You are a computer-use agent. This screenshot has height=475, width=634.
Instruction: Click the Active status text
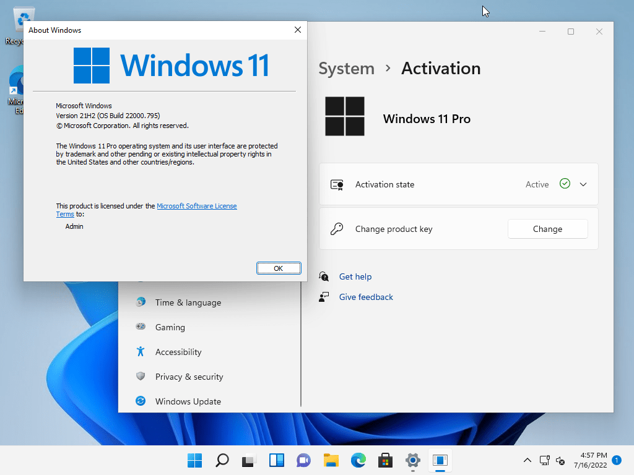537,184
